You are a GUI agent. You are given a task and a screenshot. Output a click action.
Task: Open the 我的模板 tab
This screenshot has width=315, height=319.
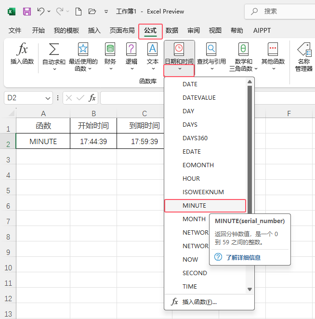(x=66, y=30)
